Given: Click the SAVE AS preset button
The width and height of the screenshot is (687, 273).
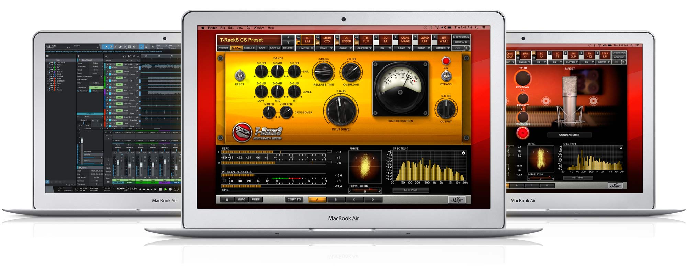Looking at the screenshot, I should pyautogui.click(x=275, y=48).
